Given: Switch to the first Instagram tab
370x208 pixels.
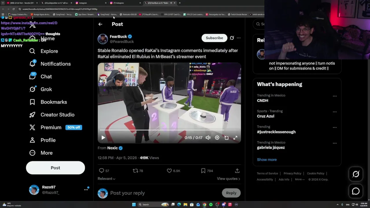Looking at the screenshot, I should (91, 3).
